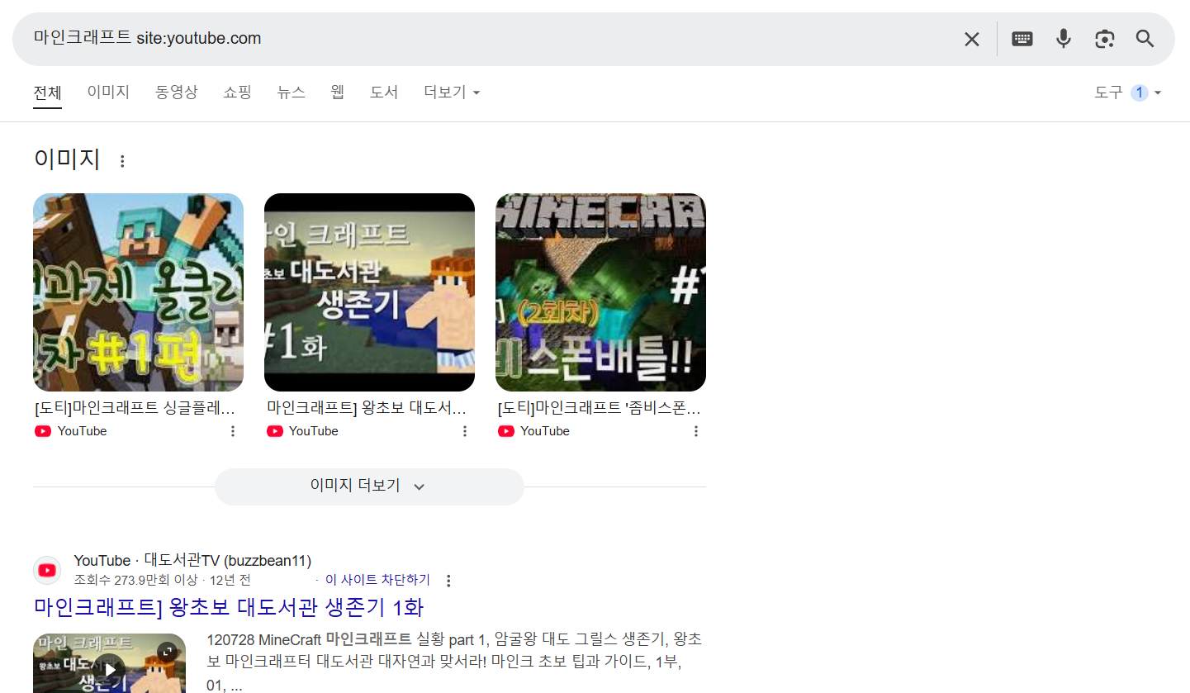Viewport: 1190px width, 693px height.
Task: Clear the search box with the X icon
Action: click(x=971, y=39)
